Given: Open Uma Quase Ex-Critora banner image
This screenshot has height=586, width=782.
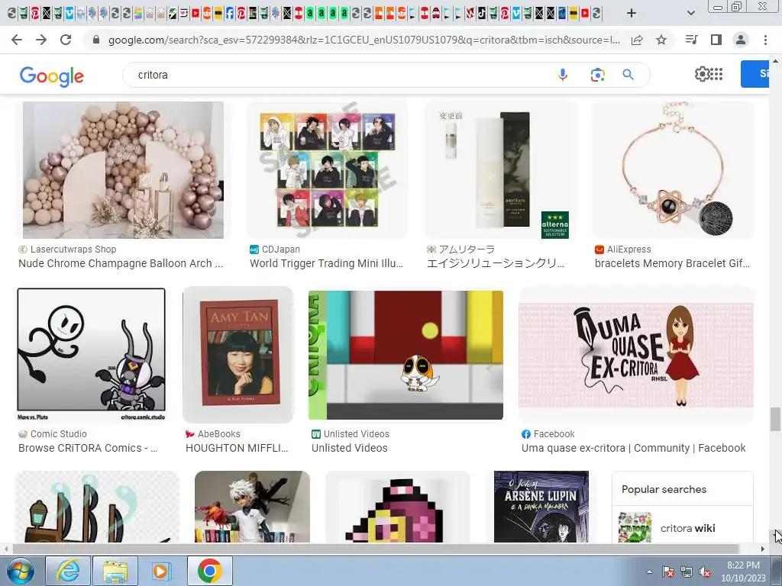Looking at the screenshot, I should [636, 355].
